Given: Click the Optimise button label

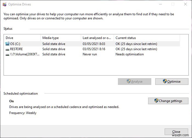Looking at the screenshot, I should [x=174, y=82].
